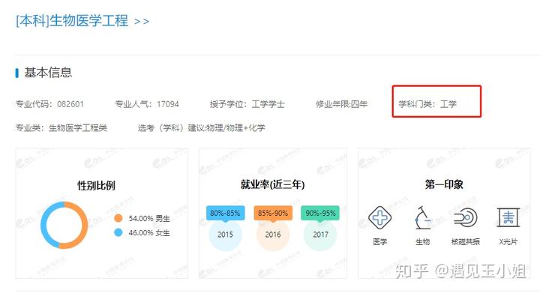Image resolution: width=540 pixels, height=293 pixels.
Task: Click the gender ratio donut chart
Action: (x=64, y=226)
